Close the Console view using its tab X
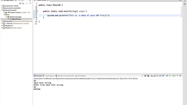The image size is (187, 105). [x=43, y=76]
